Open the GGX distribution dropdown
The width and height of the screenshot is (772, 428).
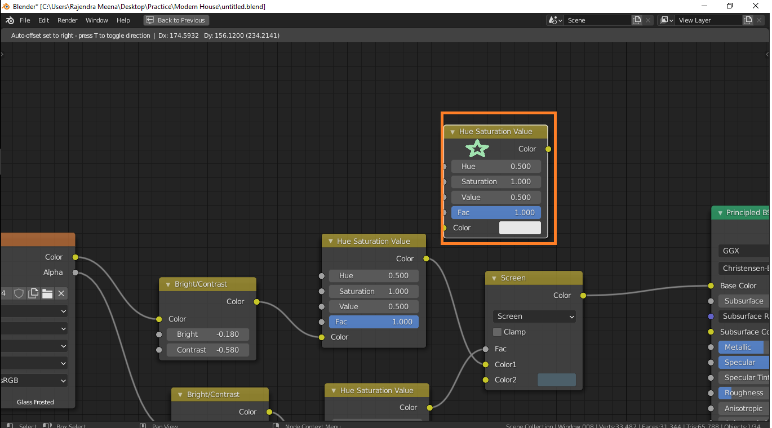(744, 251)
